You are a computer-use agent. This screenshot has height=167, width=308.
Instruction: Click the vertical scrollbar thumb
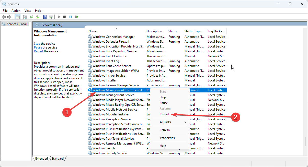pyautogui.click(x=305, y=141)
